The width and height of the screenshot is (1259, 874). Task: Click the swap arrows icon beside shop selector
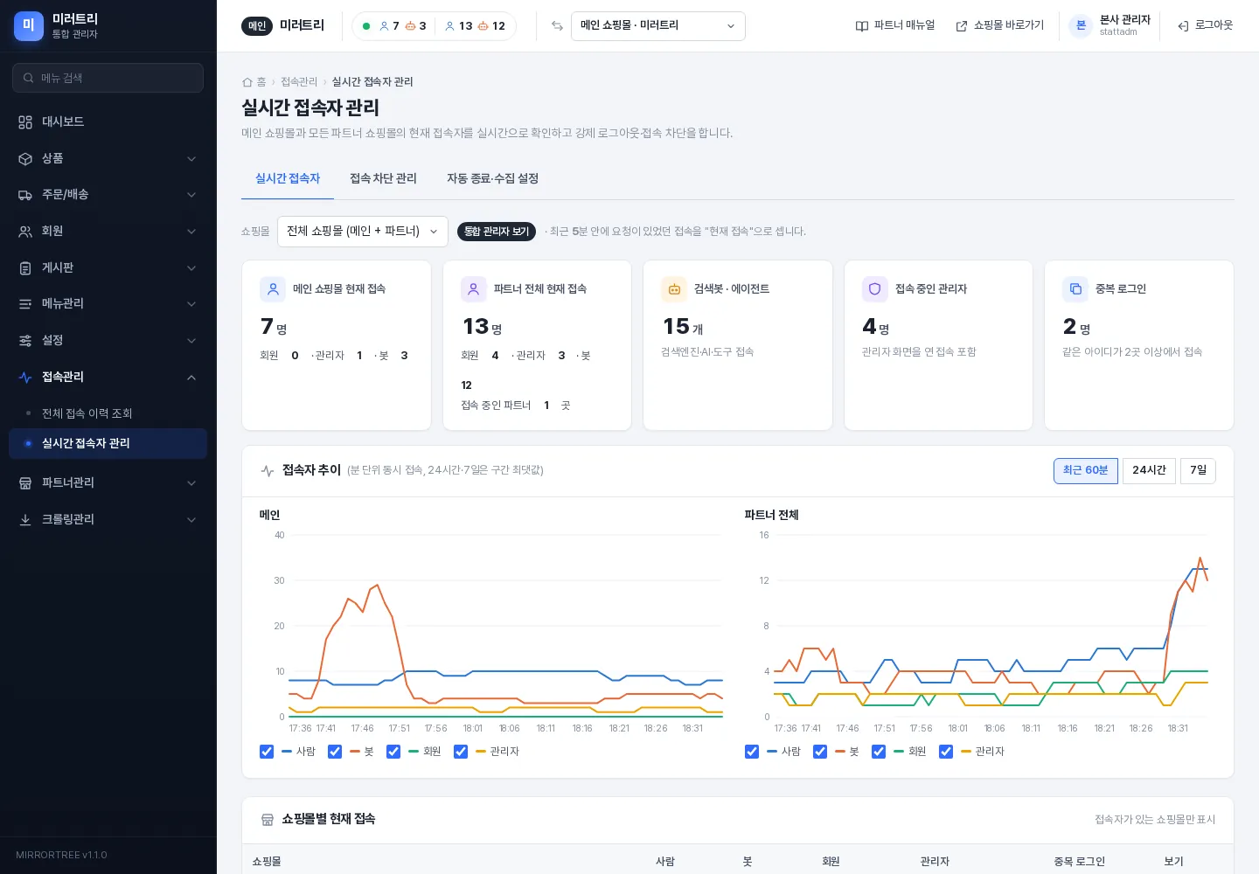click(x=557, y=26)
